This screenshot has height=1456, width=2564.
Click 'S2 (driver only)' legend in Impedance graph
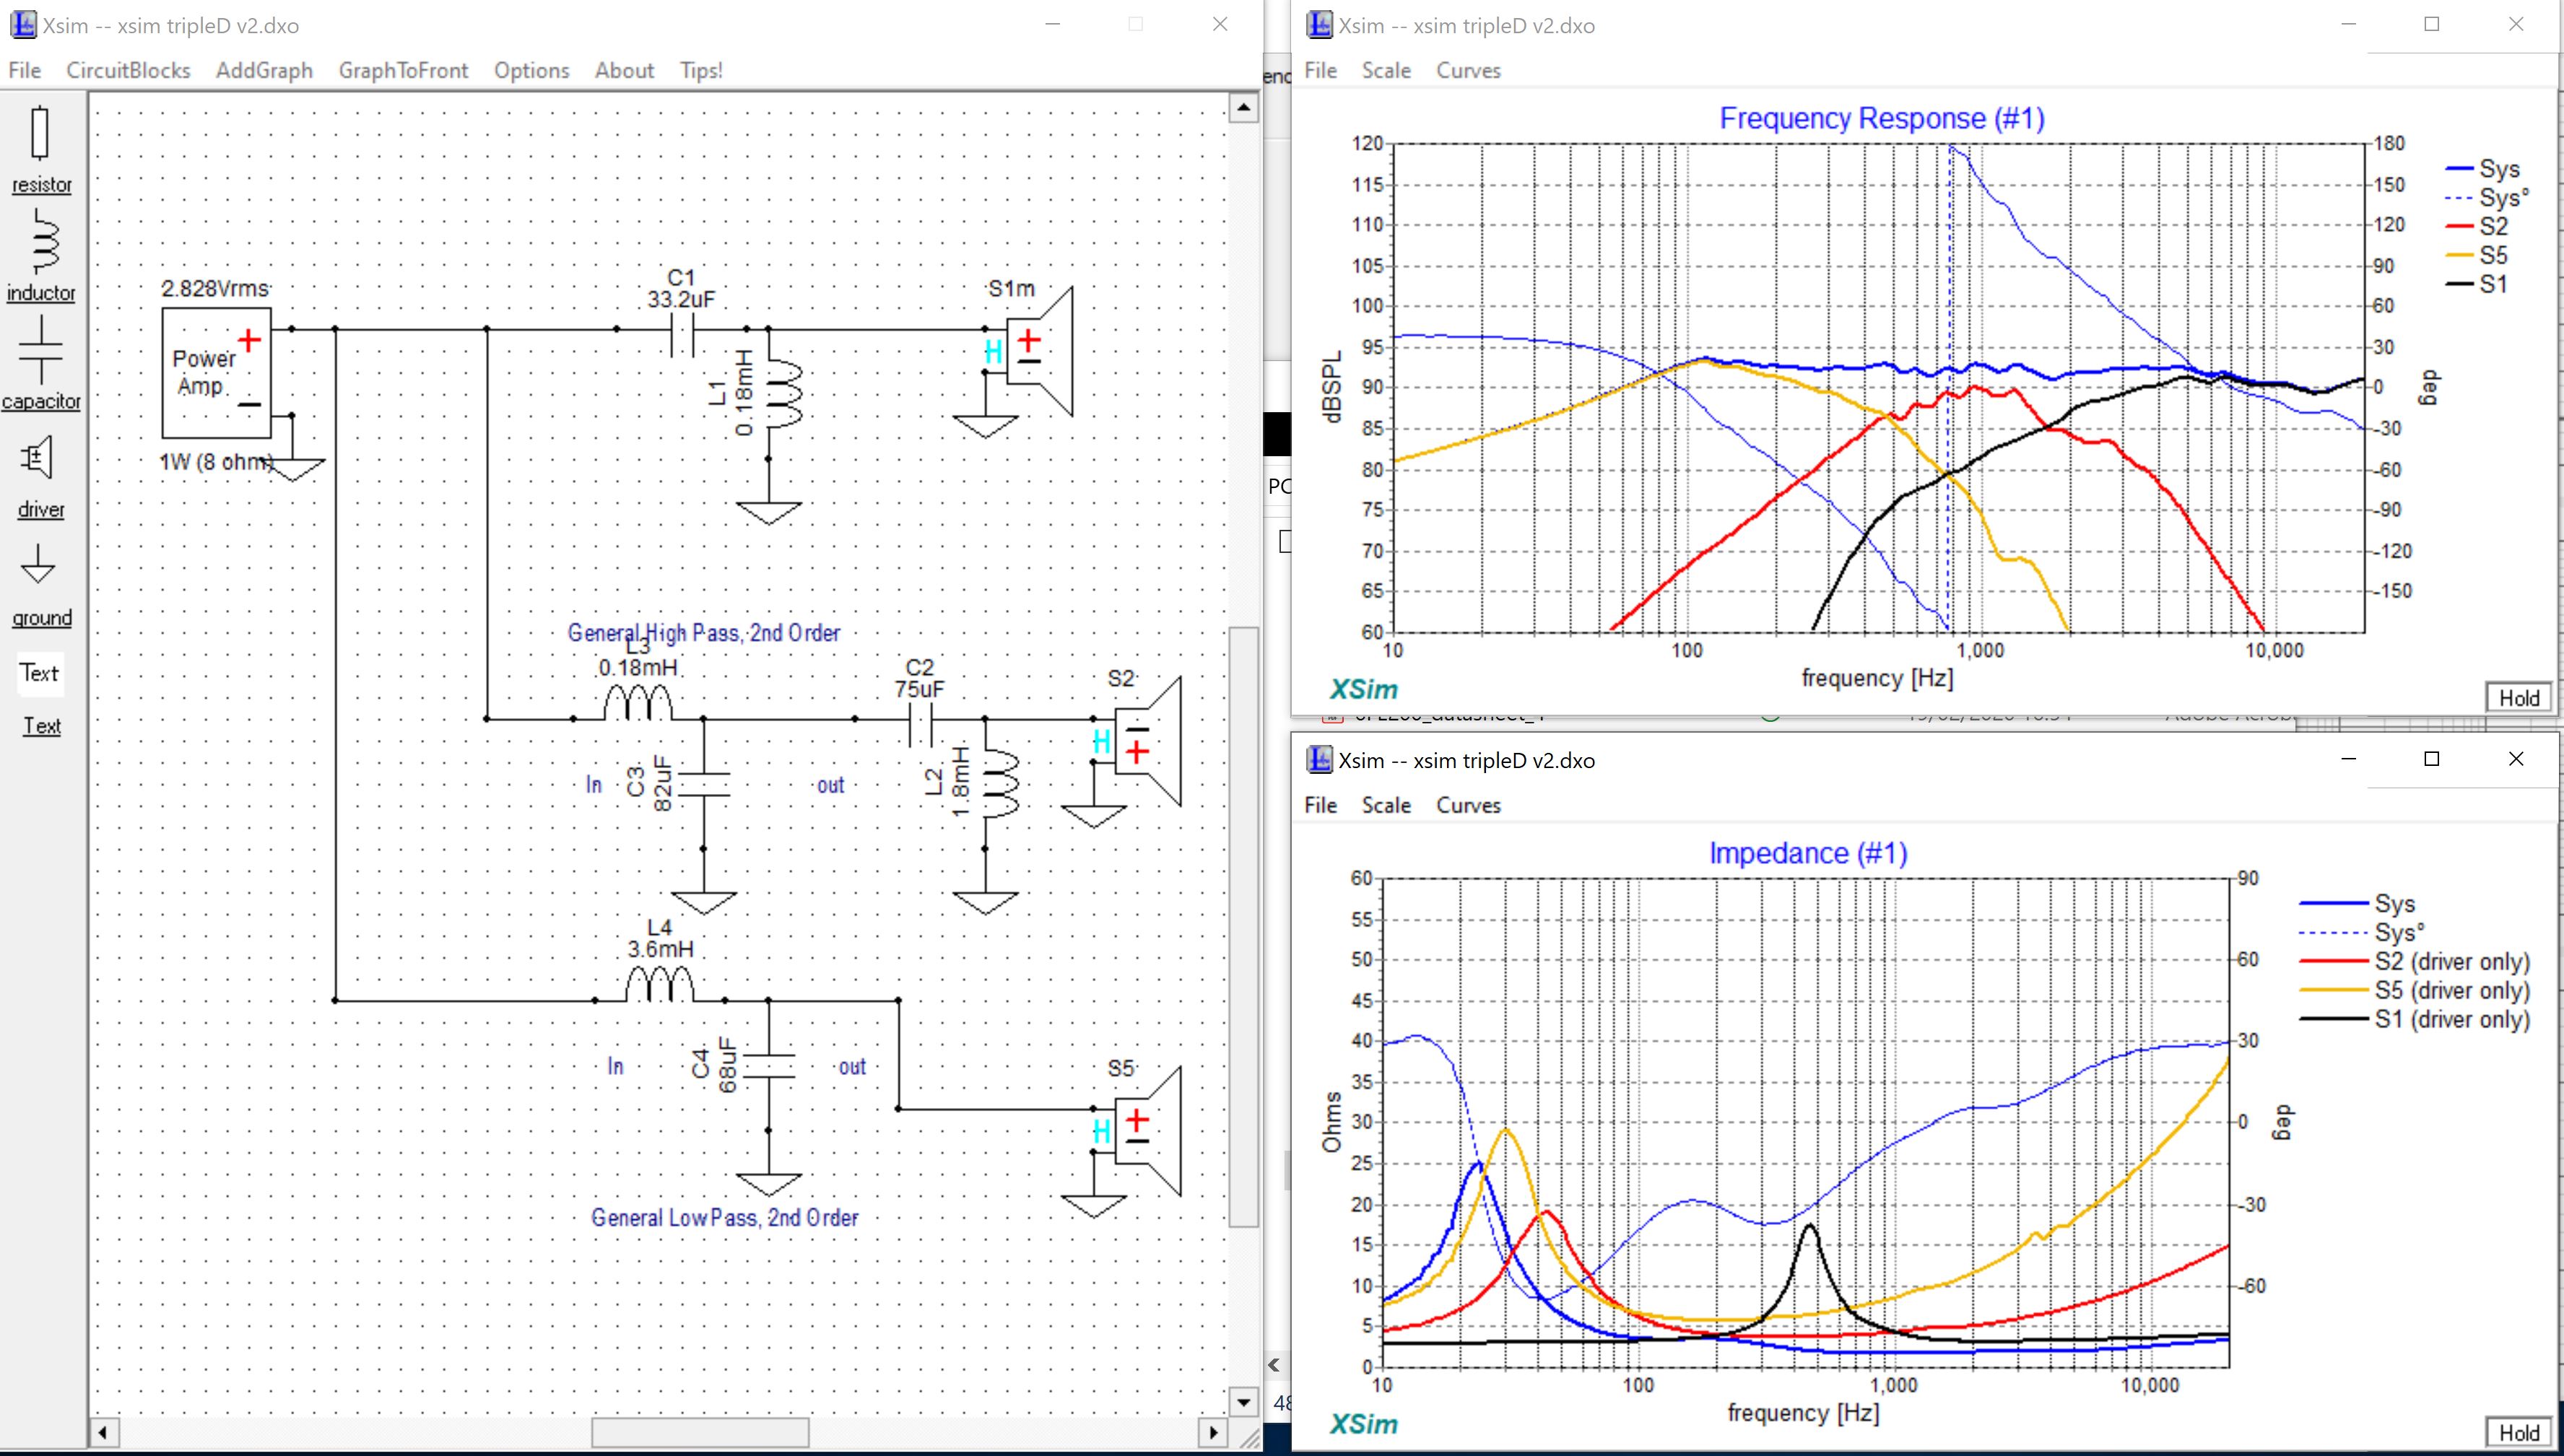pos(2415,961)
